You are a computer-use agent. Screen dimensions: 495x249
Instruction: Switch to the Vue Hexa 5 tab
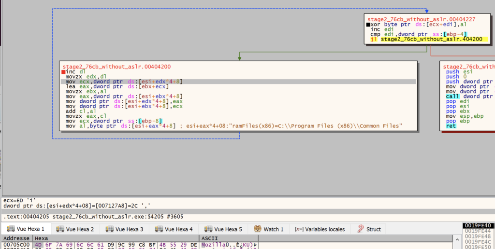223,229
